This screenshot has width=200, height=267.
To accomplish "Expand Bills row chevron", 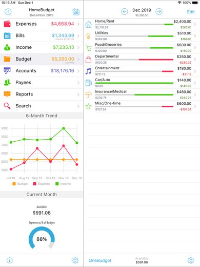I will pyautogui.click(x=78, y=36).
